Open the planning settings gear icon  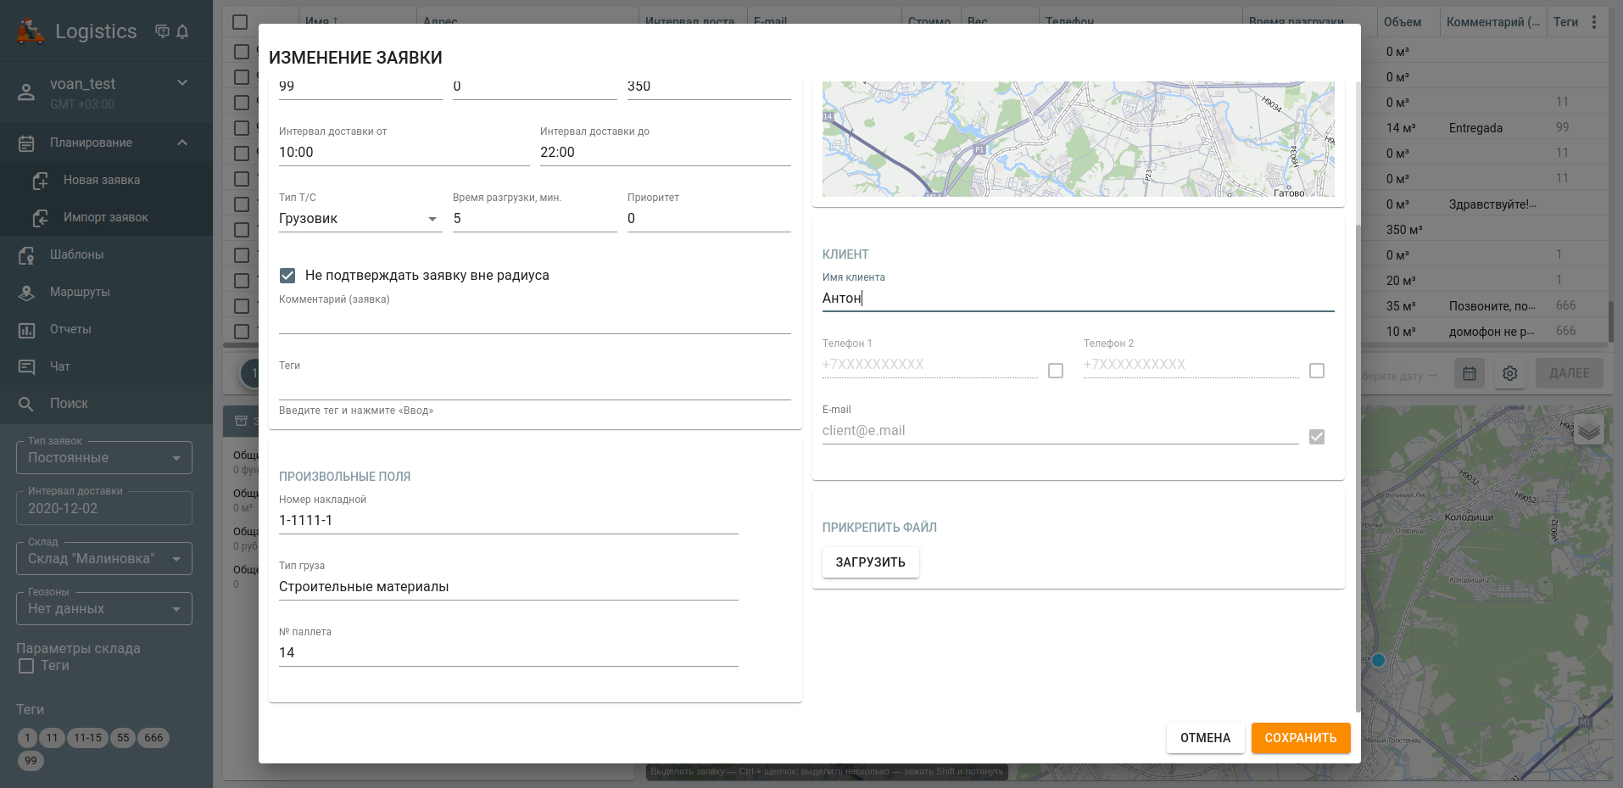1509,373
